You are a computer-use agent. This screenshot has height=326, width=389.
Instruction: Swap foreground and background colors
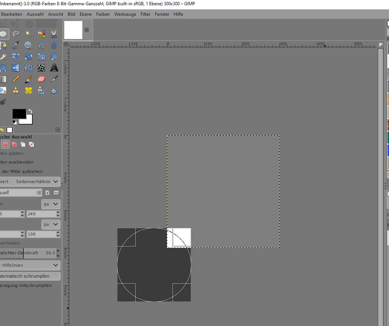tap(30, 111)
